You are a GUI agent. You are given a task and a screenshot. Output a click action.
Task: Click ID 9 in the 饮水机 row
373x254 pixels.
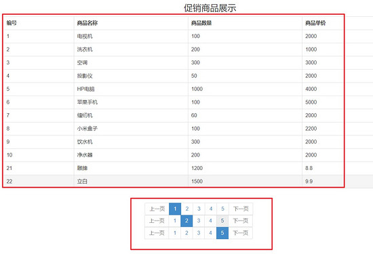click(8, 142)
